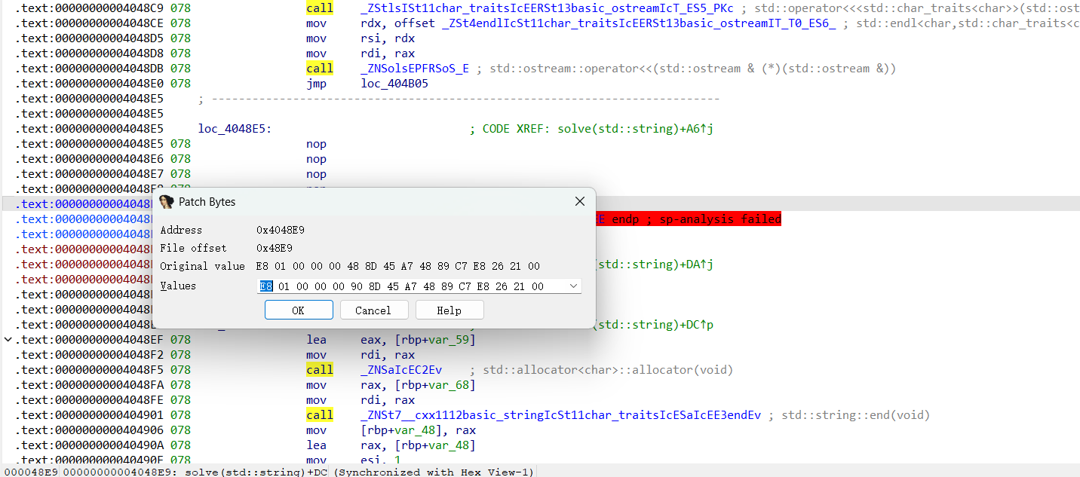
Task: Close the Patch Bytes dialog
Action: click(579, 202)
